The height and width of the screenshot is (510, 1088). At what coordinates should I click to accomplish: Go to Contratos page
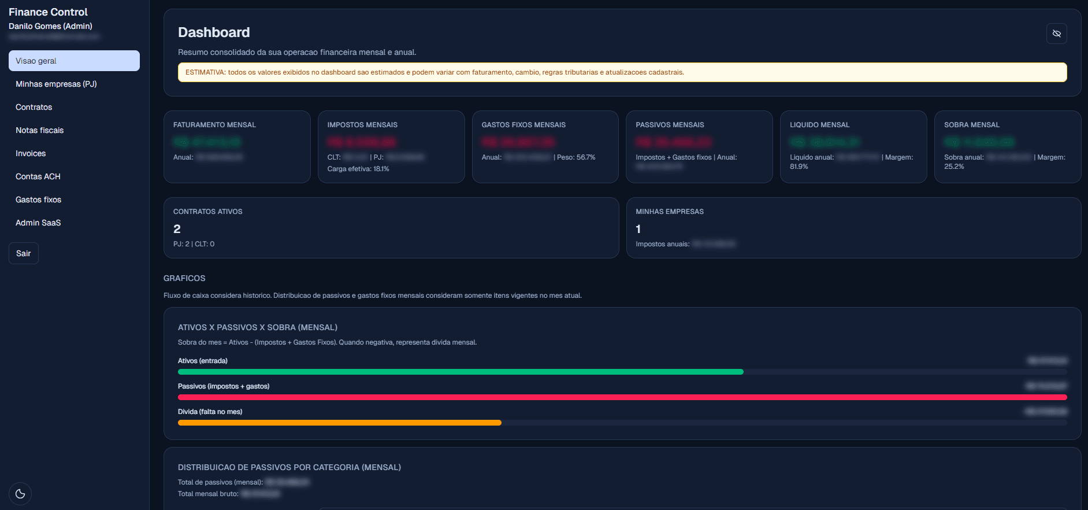point(74,107)
